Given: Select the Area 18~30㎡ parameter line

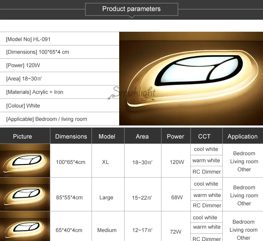Looking at the screenshot, I should 60,79.
